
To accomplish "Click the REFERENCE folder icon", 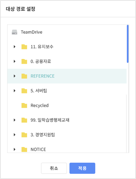I will (x=24, y=76).
